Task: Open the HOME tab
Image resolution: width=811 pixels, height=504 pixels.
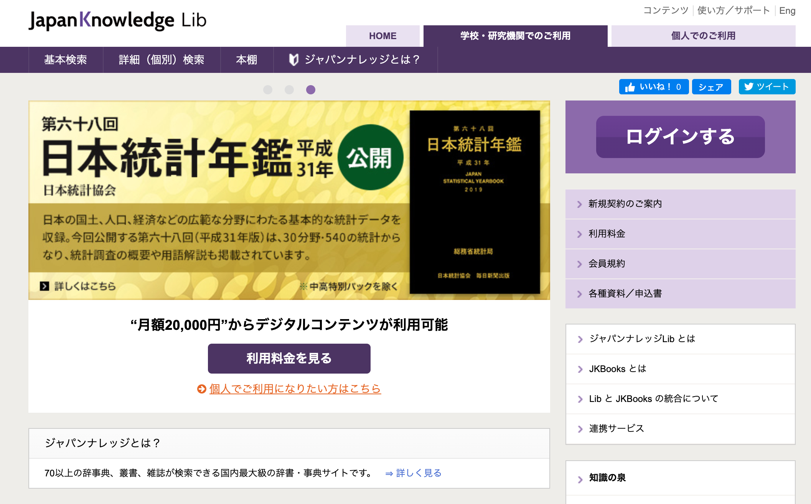Action: pos(383,36)
